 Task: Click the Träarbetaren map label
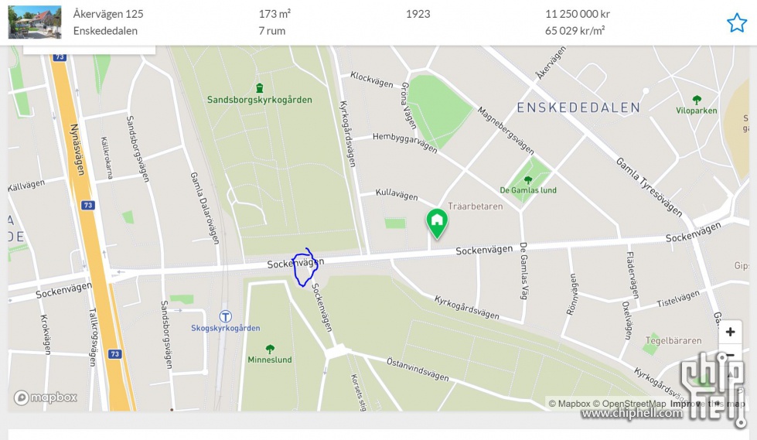coord(475,206)
